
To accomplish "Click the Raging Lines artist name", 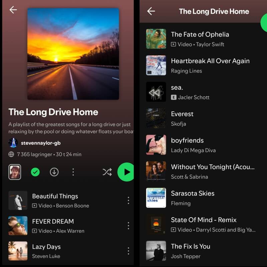I will coord(187,71).
